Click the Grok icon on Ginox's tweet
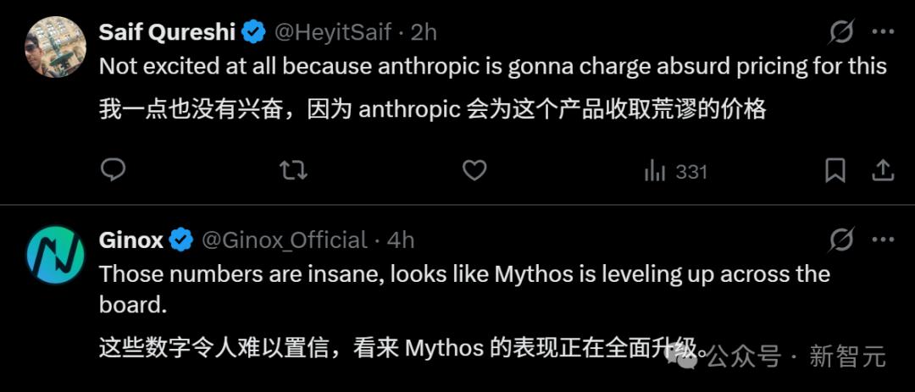The height and width of the screenshot is (392, 915). (x=840, y=240)
